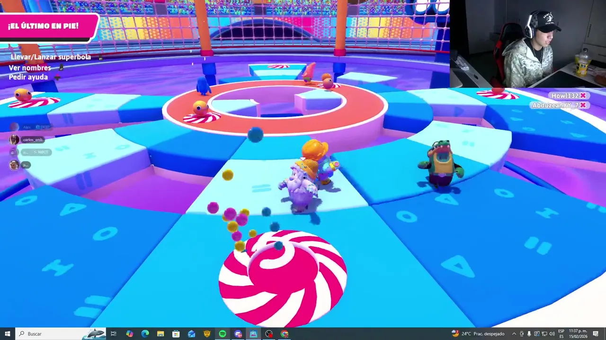Viewport: 606px width, 340px height.
Task: Click the Alev voice overlay entry
Action: point(31,127)
